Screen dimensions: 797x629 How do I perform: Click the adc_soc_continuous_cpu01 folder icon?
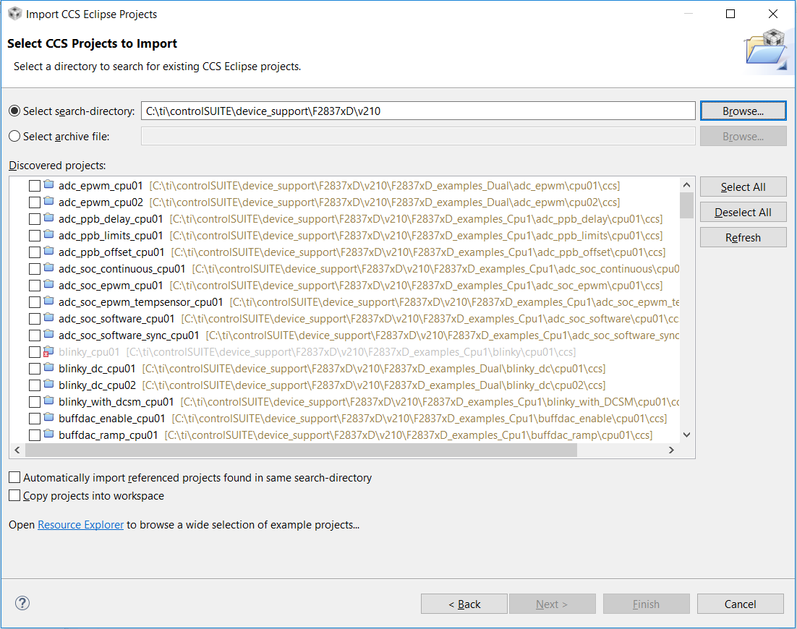[x=48, y=268]
